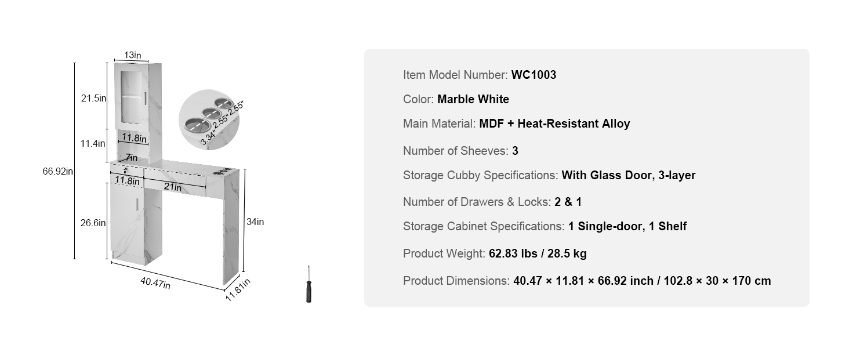Click the circular tool-holder close-up inset
This screenshot has width=849, height=348.
(210, 120)
